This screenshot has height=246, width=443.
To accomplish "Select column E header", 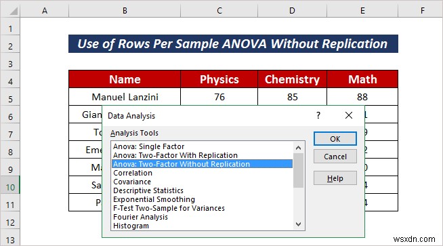I will tap(362, 11).
